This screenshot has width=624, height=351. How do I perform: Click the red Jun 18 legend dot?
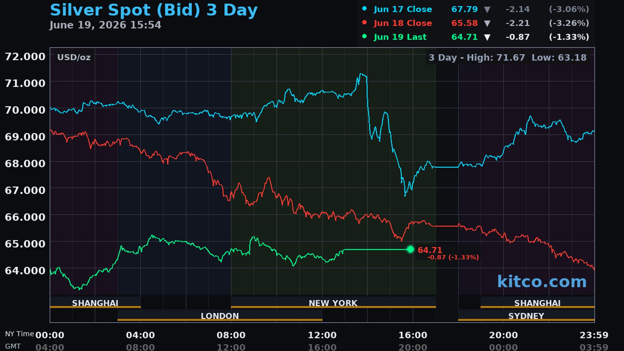(x=364, y=22)
